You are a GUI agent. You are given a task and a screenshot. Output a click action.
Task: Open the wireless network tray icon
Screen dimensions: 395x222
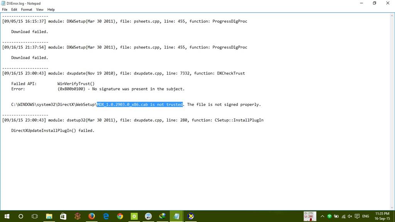point(343,216)
